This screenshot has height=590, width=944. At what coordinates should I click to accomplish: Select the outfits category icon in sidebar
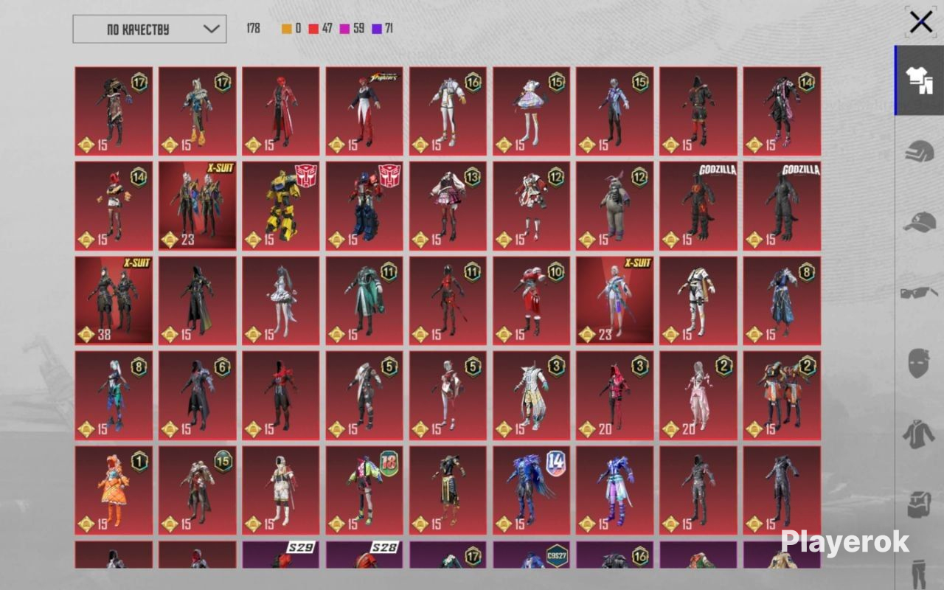(920, 80)
